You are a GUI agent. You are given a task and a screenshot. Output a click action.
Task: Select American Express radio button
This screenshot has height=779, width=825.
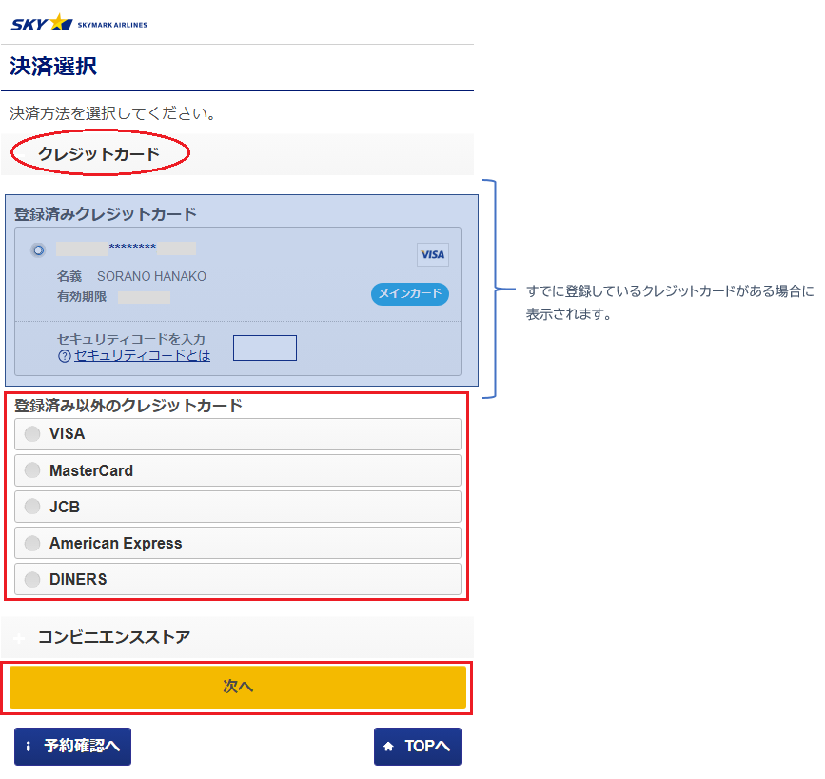[x=32, y=543]
